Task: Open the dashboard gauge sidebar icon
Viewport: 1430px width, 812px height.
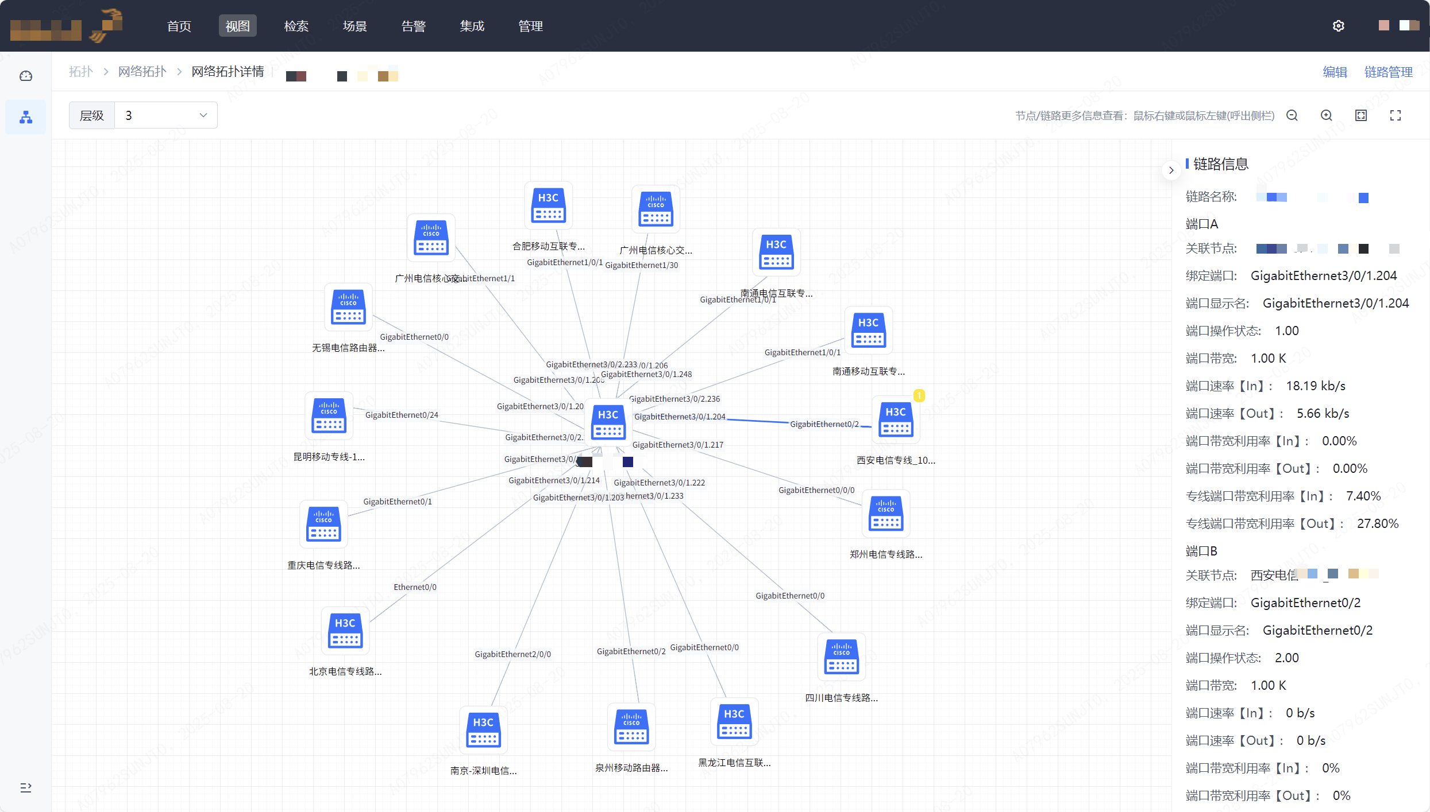Action: (x=26, y=76)
